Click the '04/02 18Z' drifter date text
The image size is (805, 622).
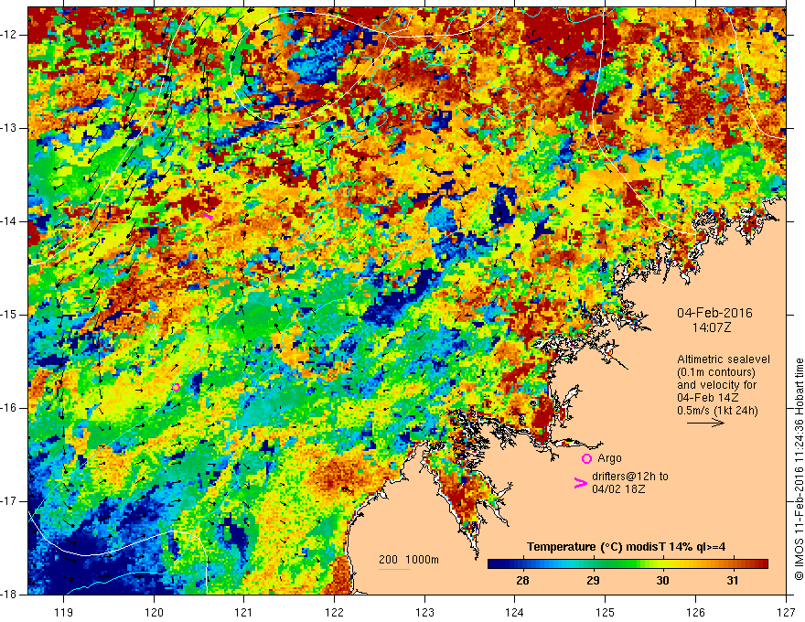[x=618, y=489]
